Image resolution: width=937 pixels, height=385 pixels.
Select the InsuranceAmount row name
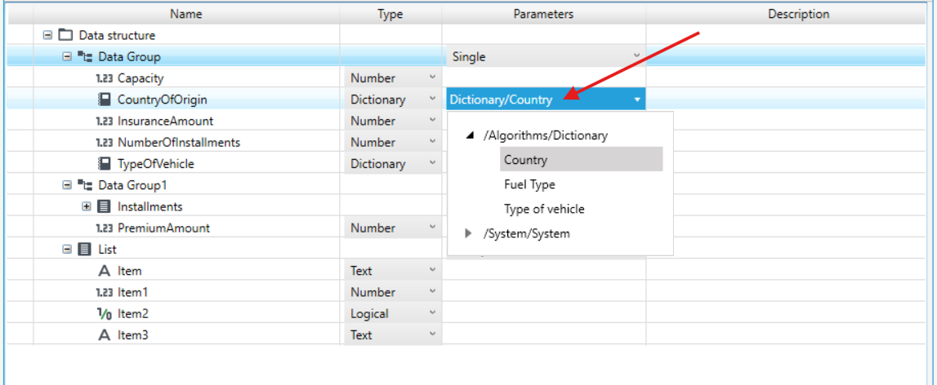[x=166, y=122]
